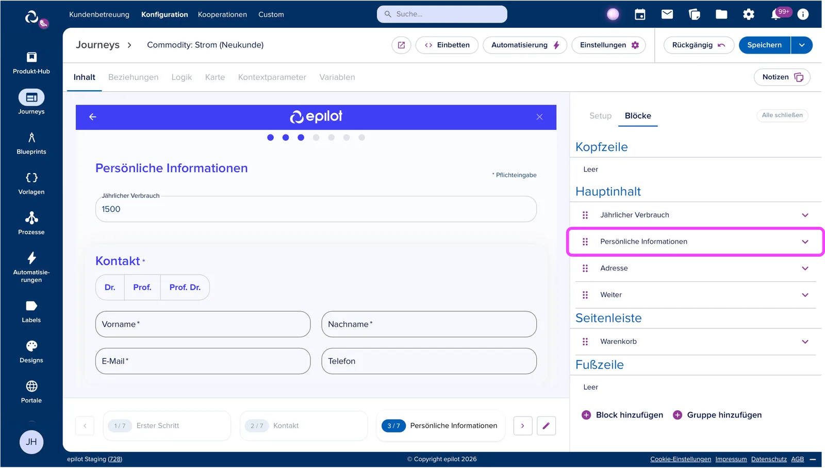The image size is (825, 468).
Task: Click Einbetten button
Action: (447, 45)
